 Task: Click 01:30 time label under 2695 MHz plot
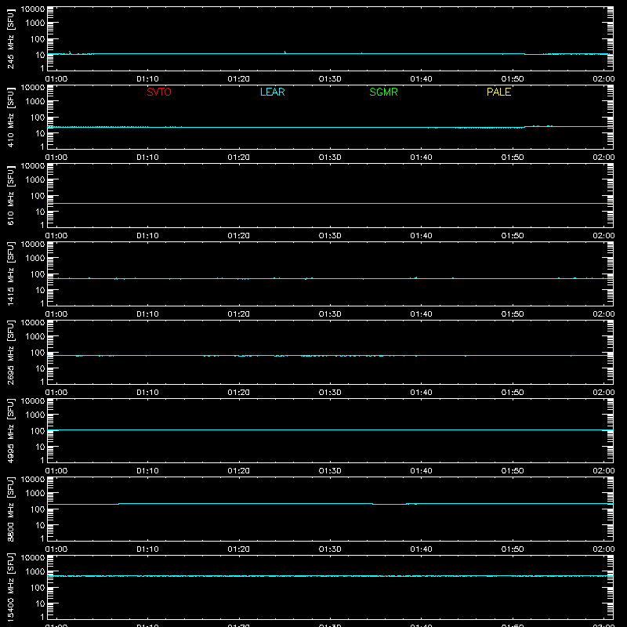330,393
